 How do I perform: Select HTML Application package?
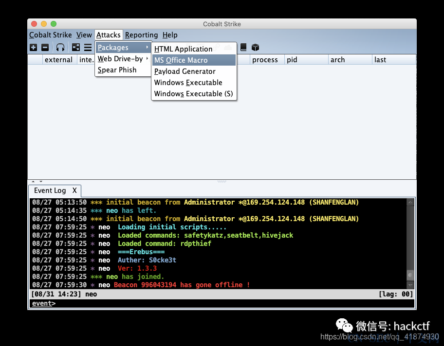194,49
